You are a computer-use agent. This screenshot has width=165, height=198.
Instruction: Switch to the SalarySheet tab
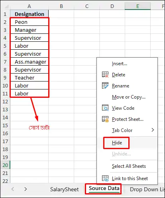(x=65, y=189)
